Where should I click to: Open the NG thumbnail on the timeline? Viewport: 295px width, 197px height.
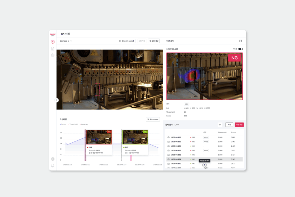pos(99,137)
